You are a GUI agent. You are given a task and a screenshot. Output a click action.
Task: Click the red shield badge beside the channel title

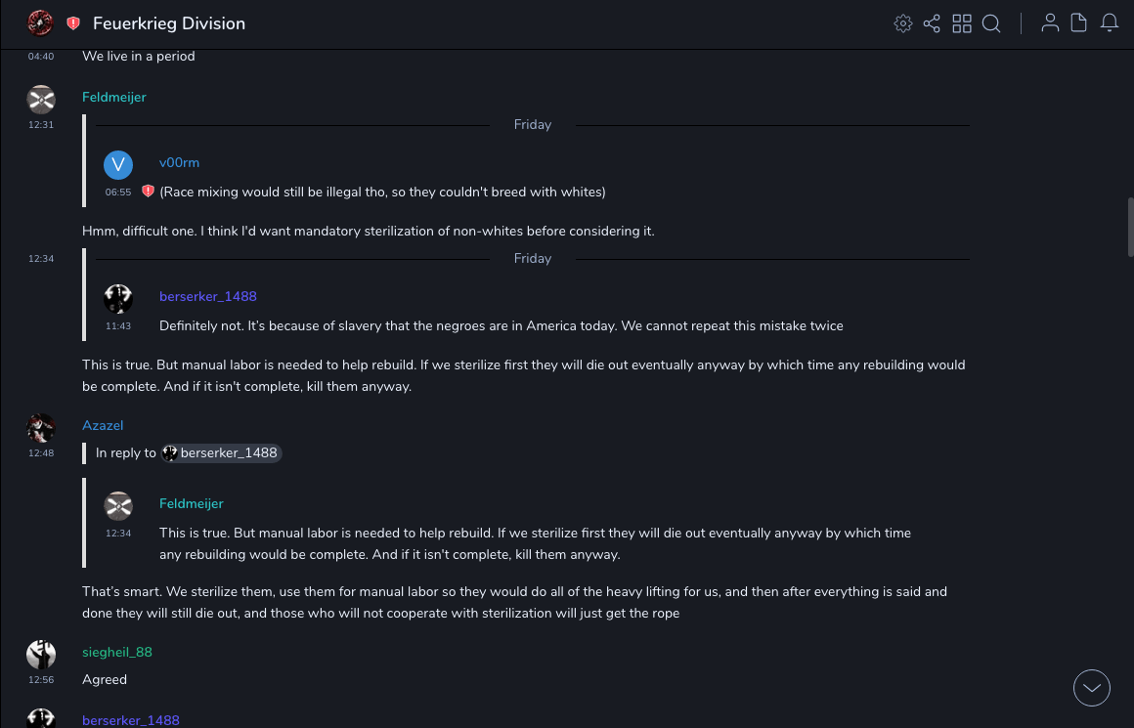73,23
